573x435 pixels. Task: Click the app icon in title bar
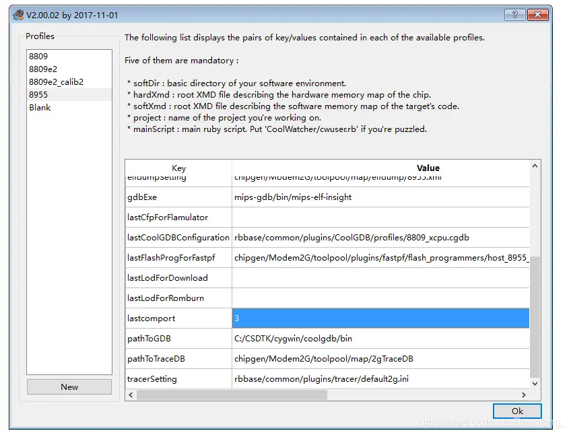tap(18, 15)
